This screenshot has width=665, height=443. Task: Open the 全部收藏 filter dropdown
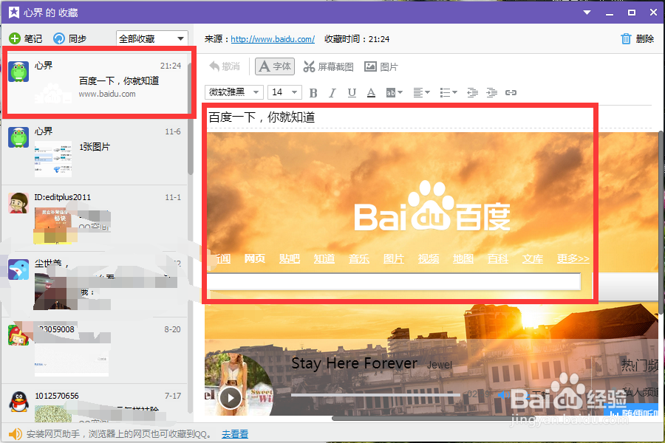coord(151,38)
